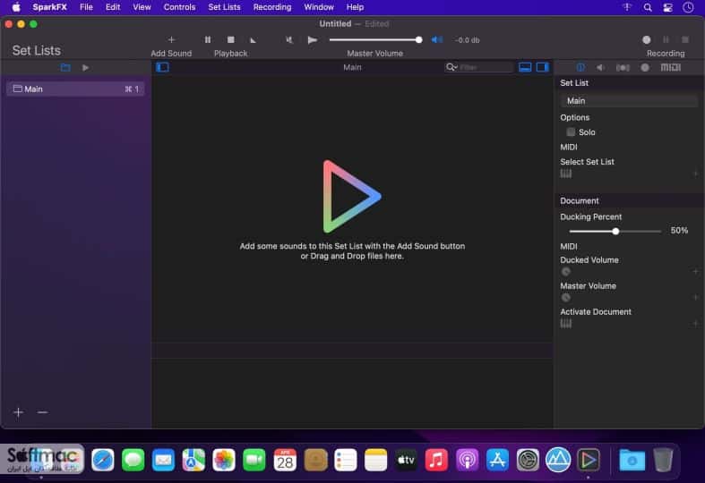Image resolution: width=705 pixels, height=483 pixels.
Task: Open the Window menu
Action: 319,7
